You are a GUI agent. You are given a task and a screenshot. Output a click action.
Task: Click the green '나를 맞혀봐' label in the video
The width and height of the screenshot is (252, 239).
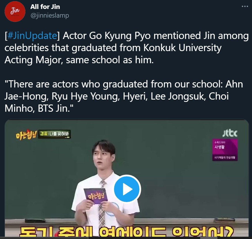[54, 134]
